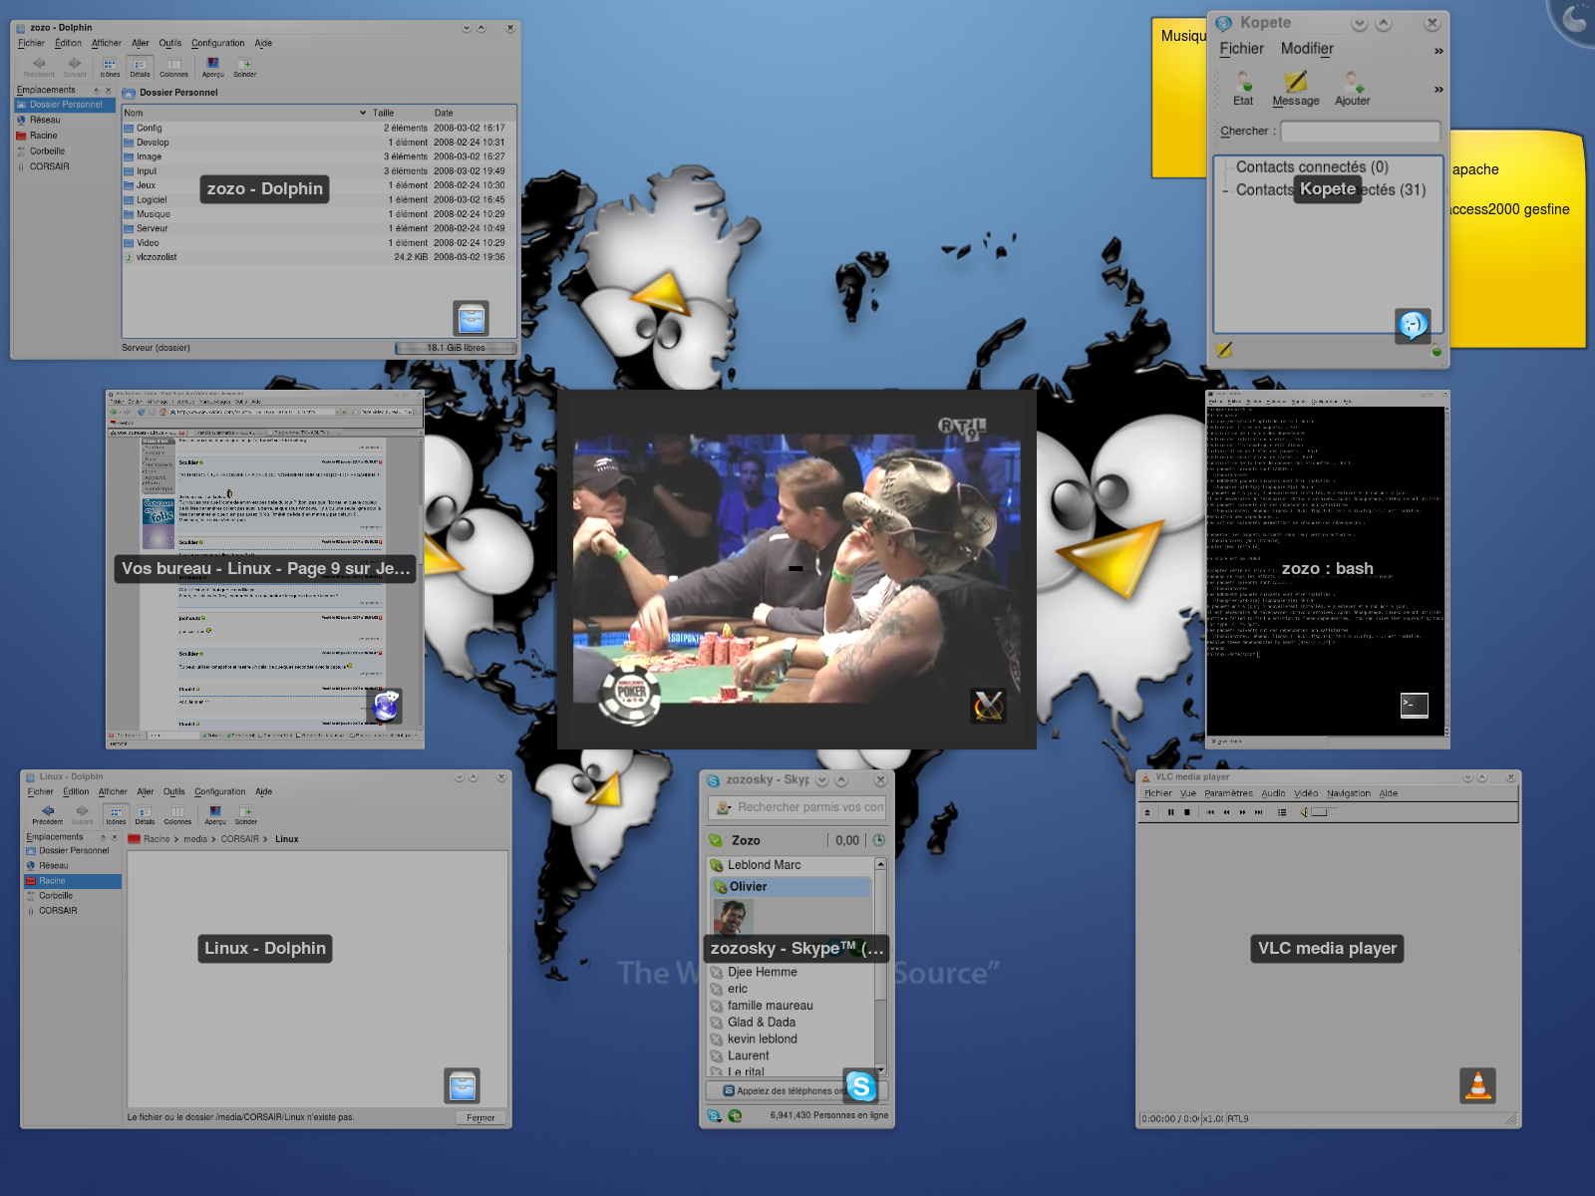Click the Icônes view icon in Linux Dolphin

point(117,814)
